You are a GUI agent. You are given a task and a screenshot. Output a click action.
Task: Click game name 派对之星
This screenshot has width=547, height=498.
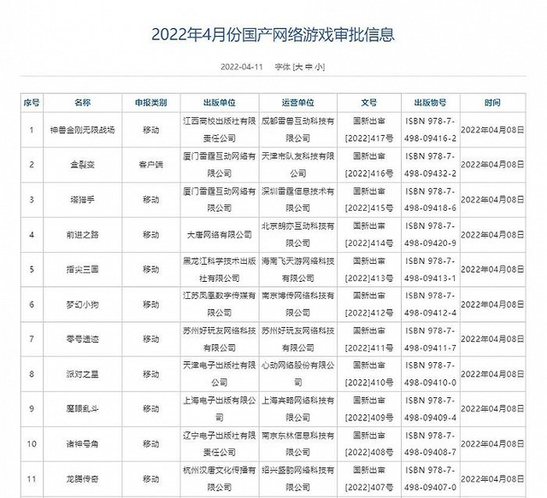83,374
